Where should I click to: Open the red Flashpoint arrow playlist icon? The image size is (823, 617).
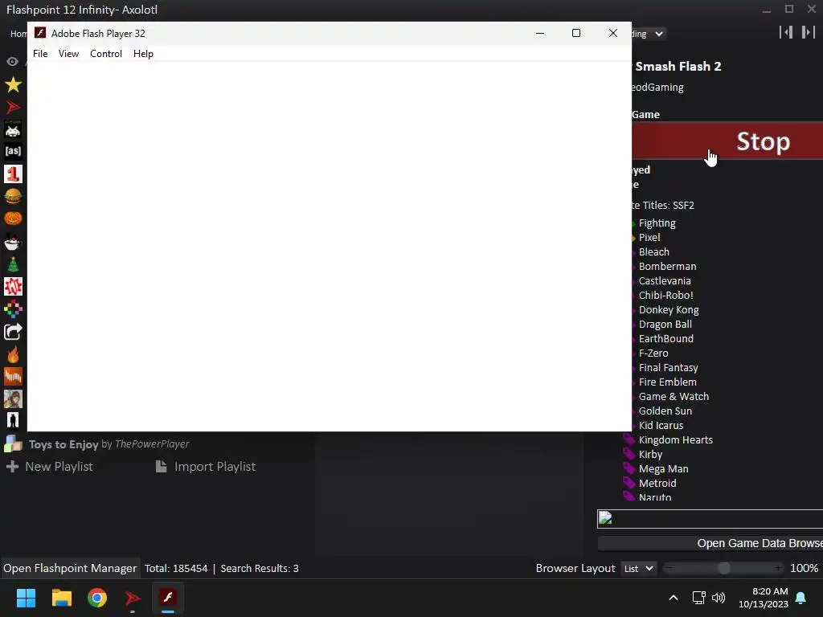tap(13, 107)
